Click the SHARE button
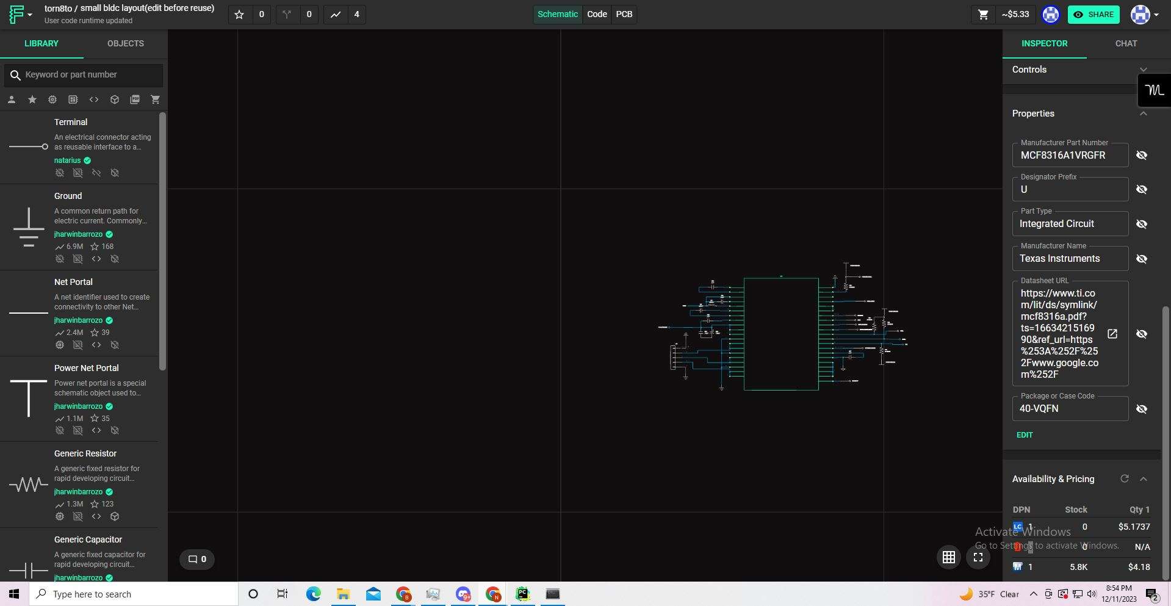 tap(1094, 14)
